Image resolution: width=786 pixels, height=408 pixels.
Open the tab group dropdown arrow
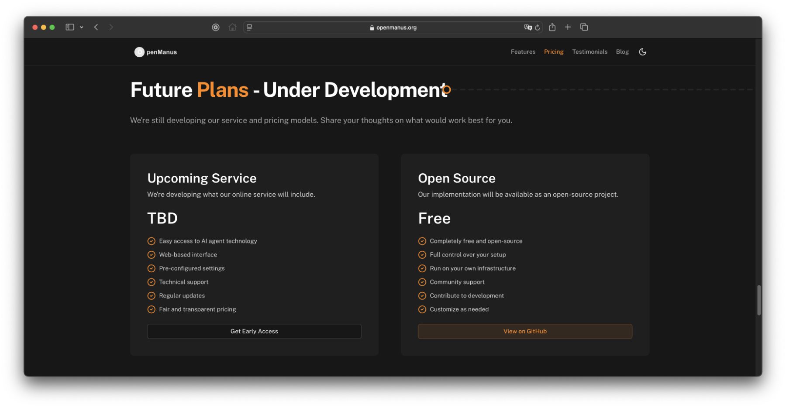(82, 27)
